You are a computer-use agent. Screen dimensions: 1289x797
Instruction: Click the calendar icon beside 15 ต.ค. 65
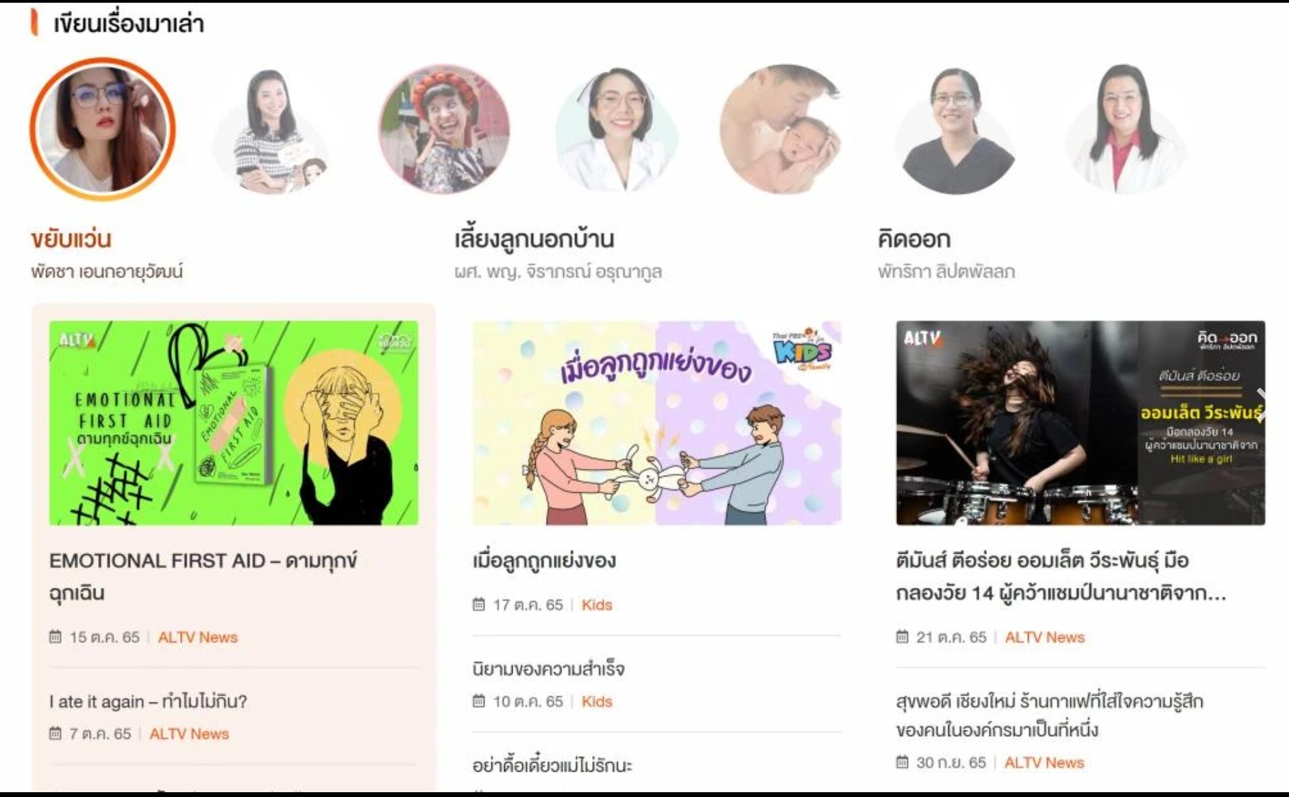55,637
